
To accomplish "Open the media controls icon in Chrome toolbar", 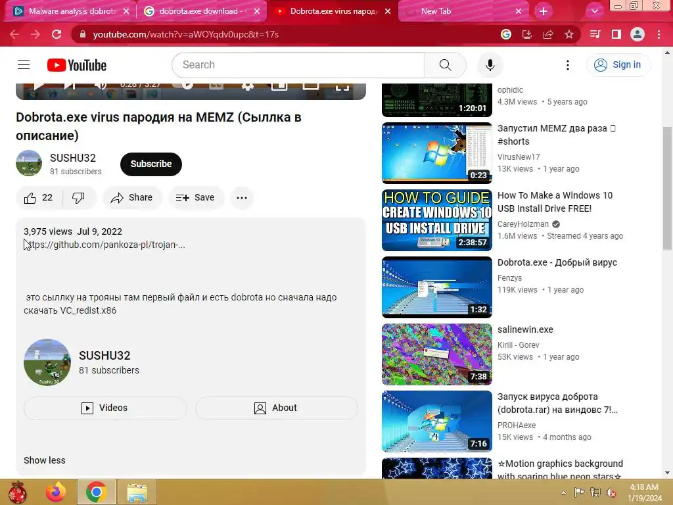I will [595, 34].
